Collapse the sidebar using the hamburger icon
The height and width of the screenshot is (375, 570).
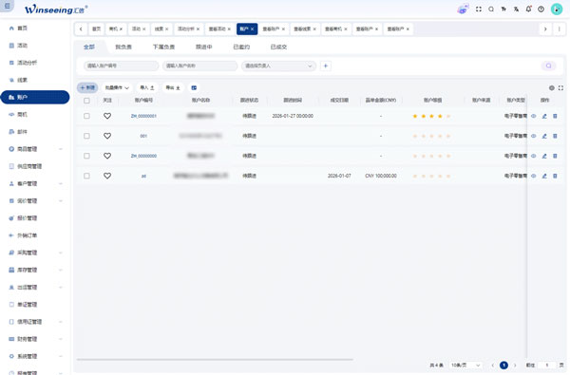[7, 6]
